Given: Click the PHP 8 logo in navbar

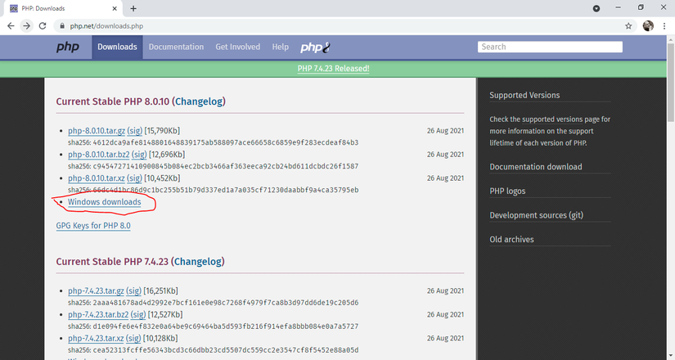Looking at the screenshot, I should coord(315,47).
